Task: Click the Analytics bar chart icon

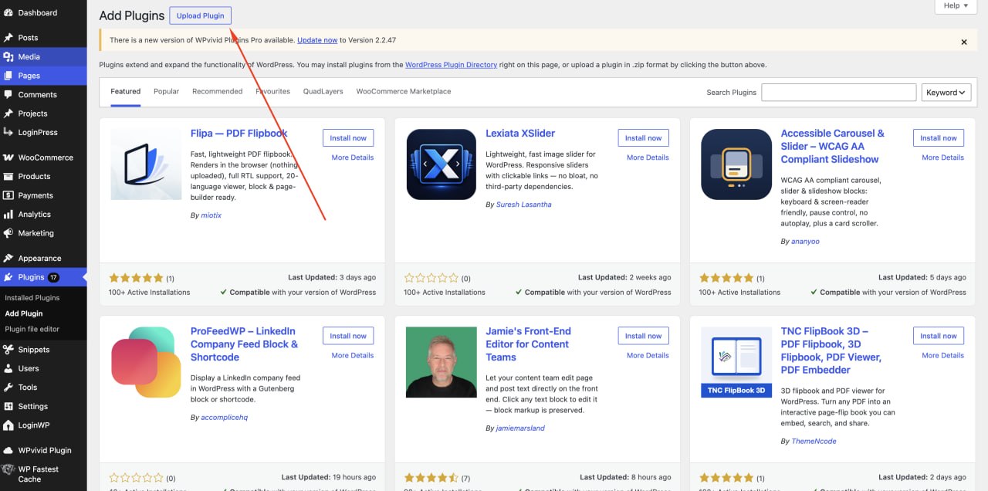Action: tap(8, 215)
